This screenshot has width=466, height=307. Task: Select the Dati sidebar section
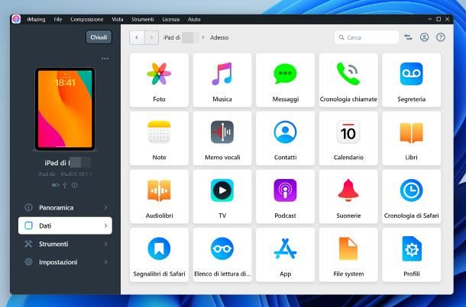coord(65,225)
